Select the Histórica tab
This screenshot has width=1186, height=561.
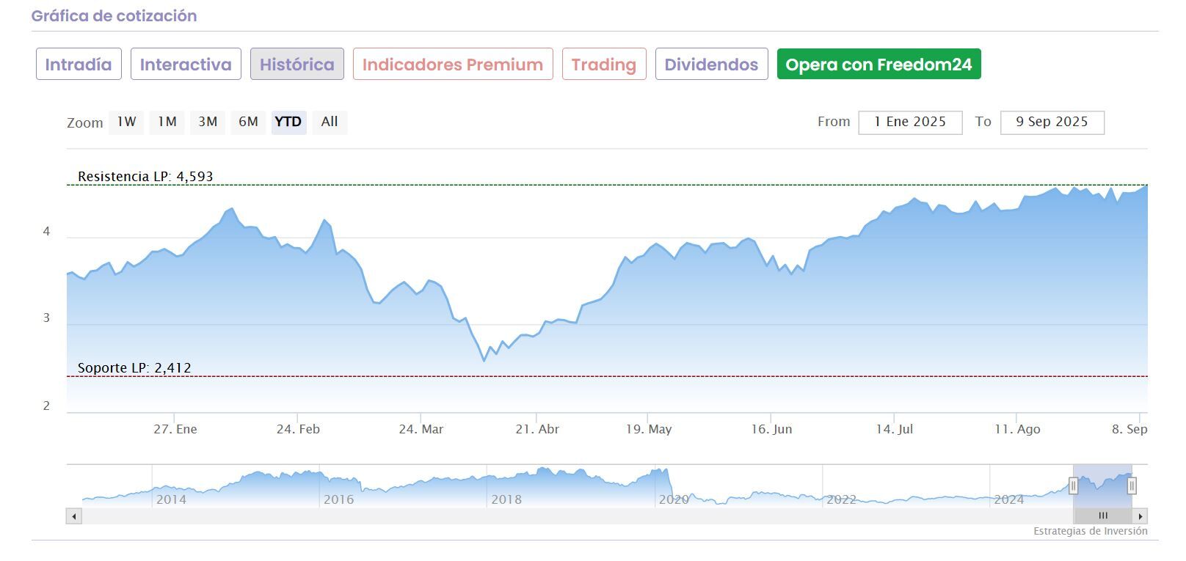pyautogui.click(x=296, y=65)
